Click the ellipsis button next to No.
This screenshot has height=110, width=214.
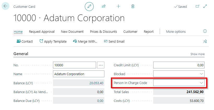click(x=101, y=65)
